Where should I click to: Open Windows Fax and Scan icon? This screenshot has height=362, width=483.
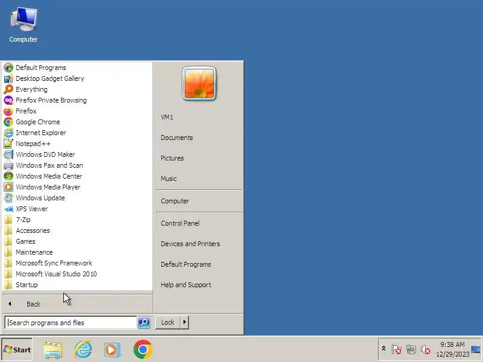tap(8, 165)
